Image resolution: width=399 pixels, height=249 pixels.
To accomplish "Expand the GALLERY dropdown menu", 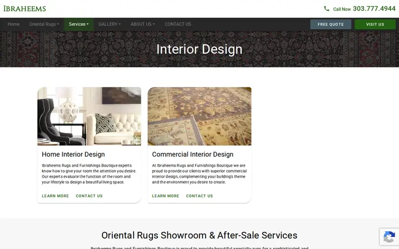I will tap(109, 24).
